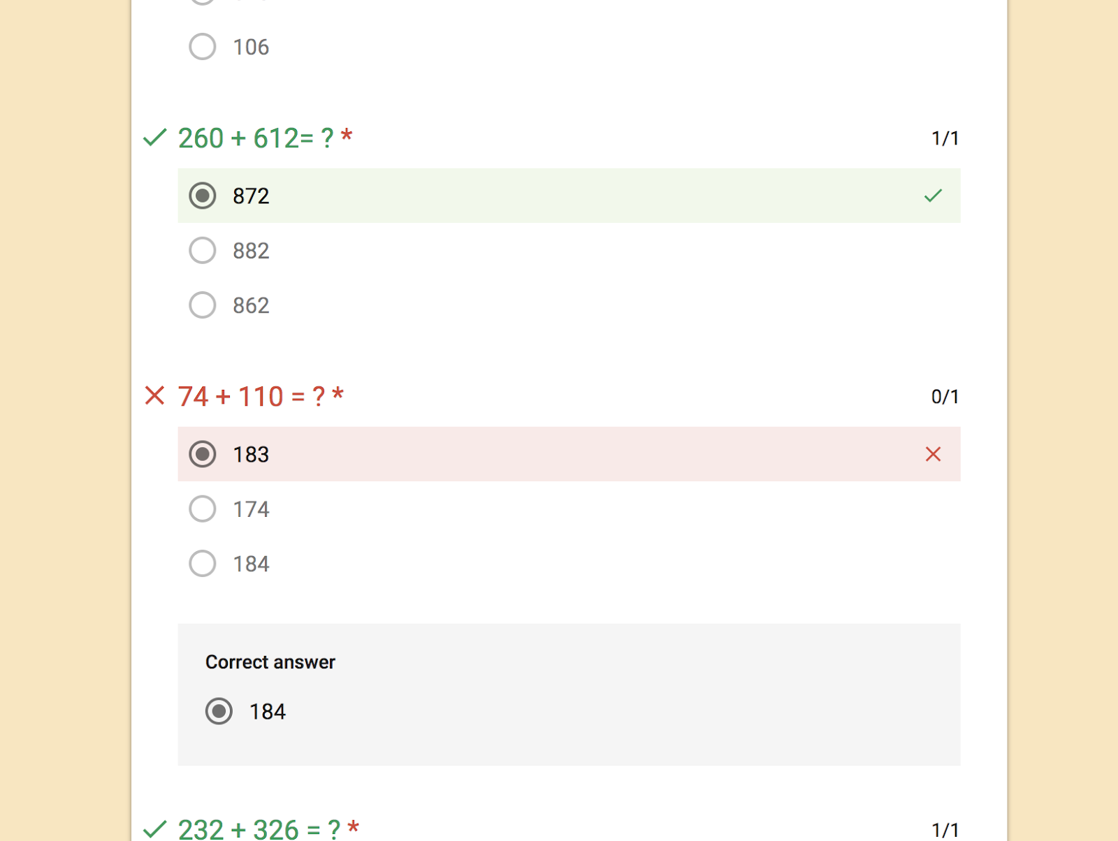Screen dimensions: 1118x841
Task: Click the red X in the 183 row
Action: [933, 454]
